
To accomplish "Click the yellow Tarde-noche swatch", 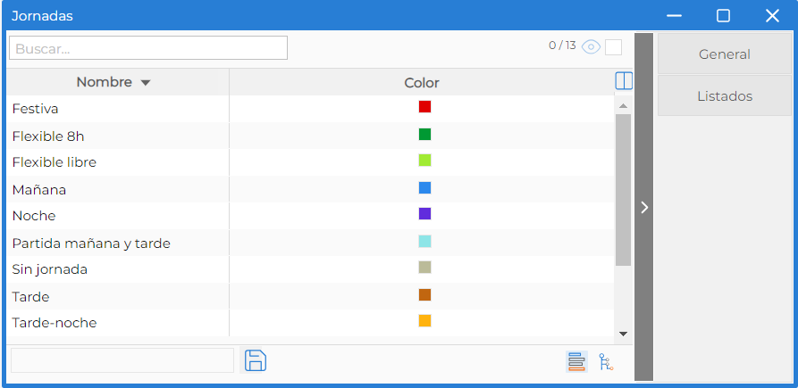I will (425, 320).
